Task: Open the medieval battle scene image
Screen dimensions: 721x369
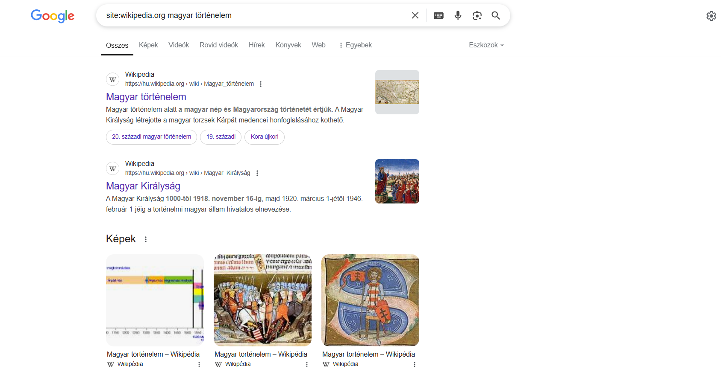Action: [x=262, y=300]
